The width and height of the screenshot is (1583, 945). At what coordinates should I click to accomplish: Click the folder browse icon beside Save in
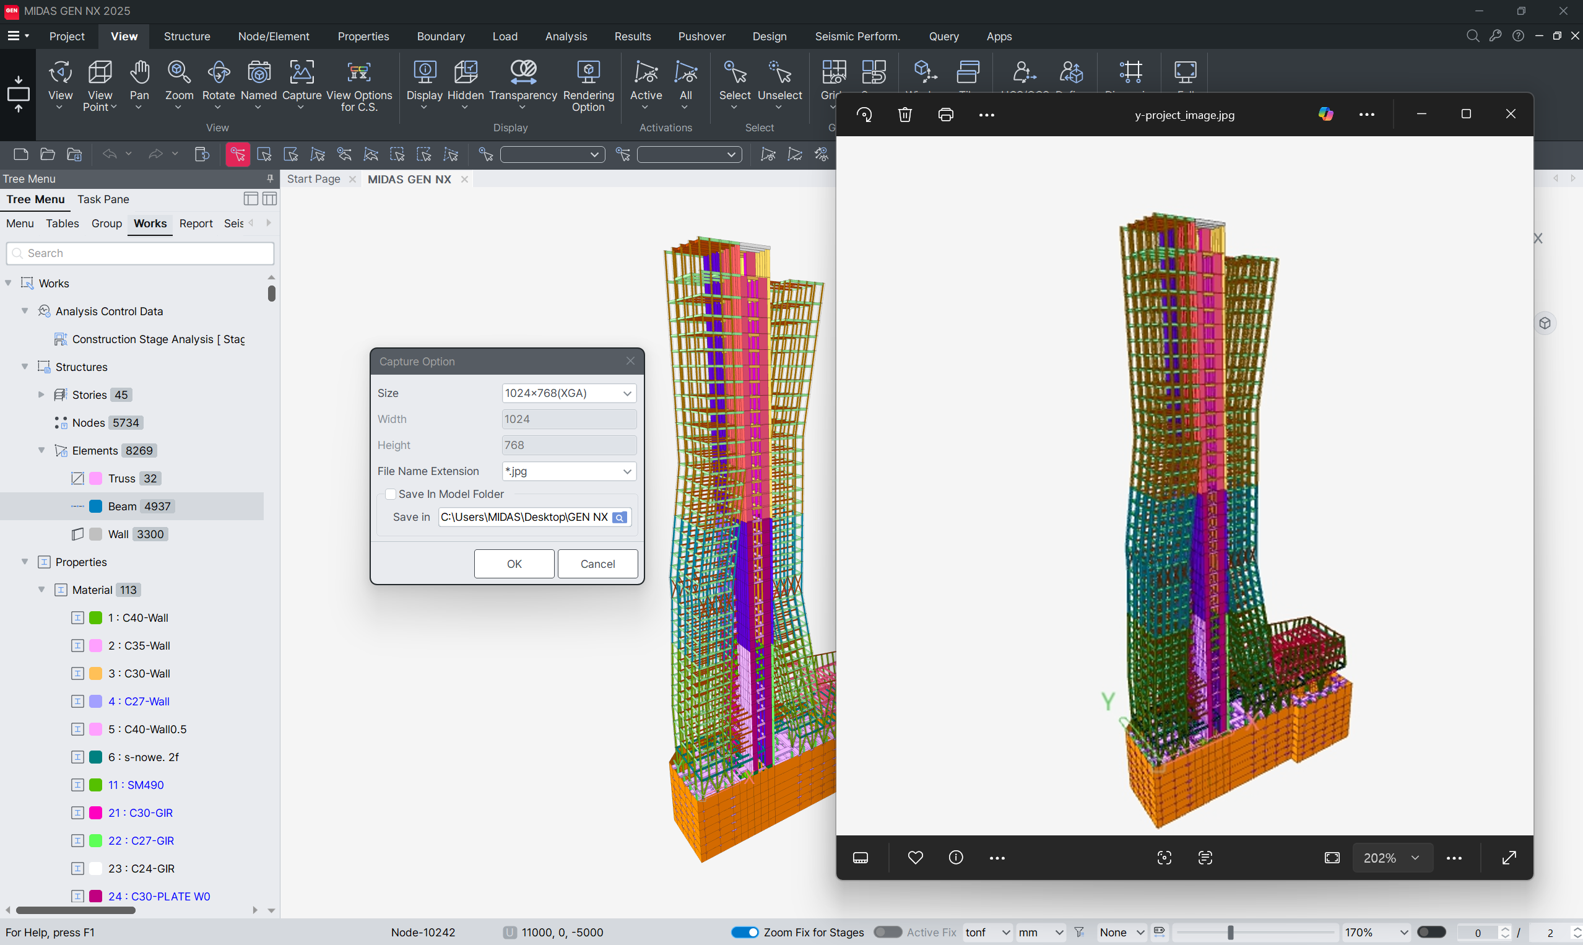pyautogui.click(x=619, y=518)
